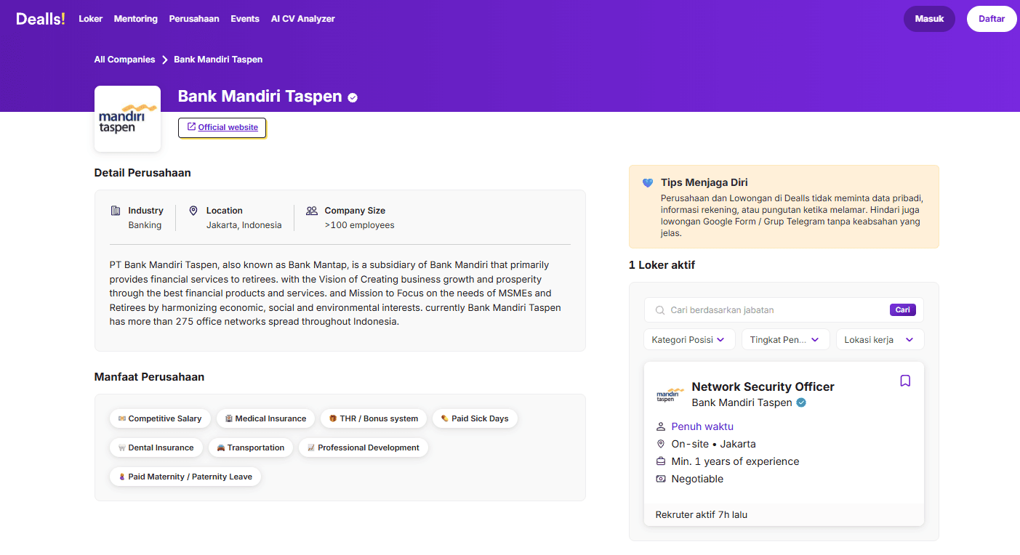Click the person icon next to Penuh waktu
1020x555 pixels.
tap(661, 426)
